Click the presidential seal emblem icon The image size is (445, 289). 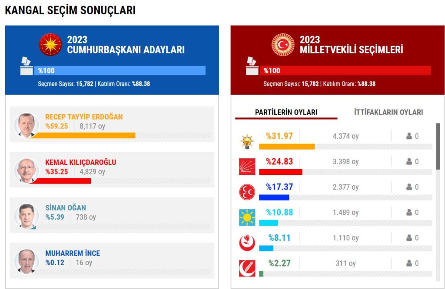[x=50, y=44]
